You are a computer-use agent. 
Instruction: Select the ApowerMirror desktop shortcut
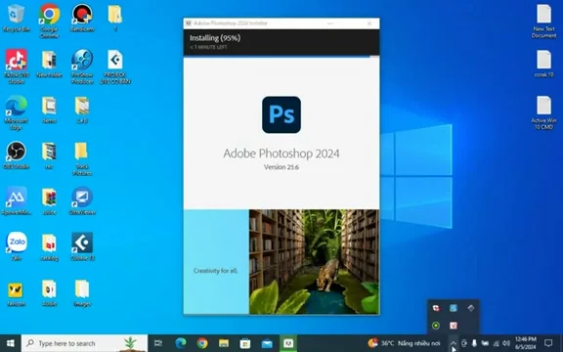[16, 201]
